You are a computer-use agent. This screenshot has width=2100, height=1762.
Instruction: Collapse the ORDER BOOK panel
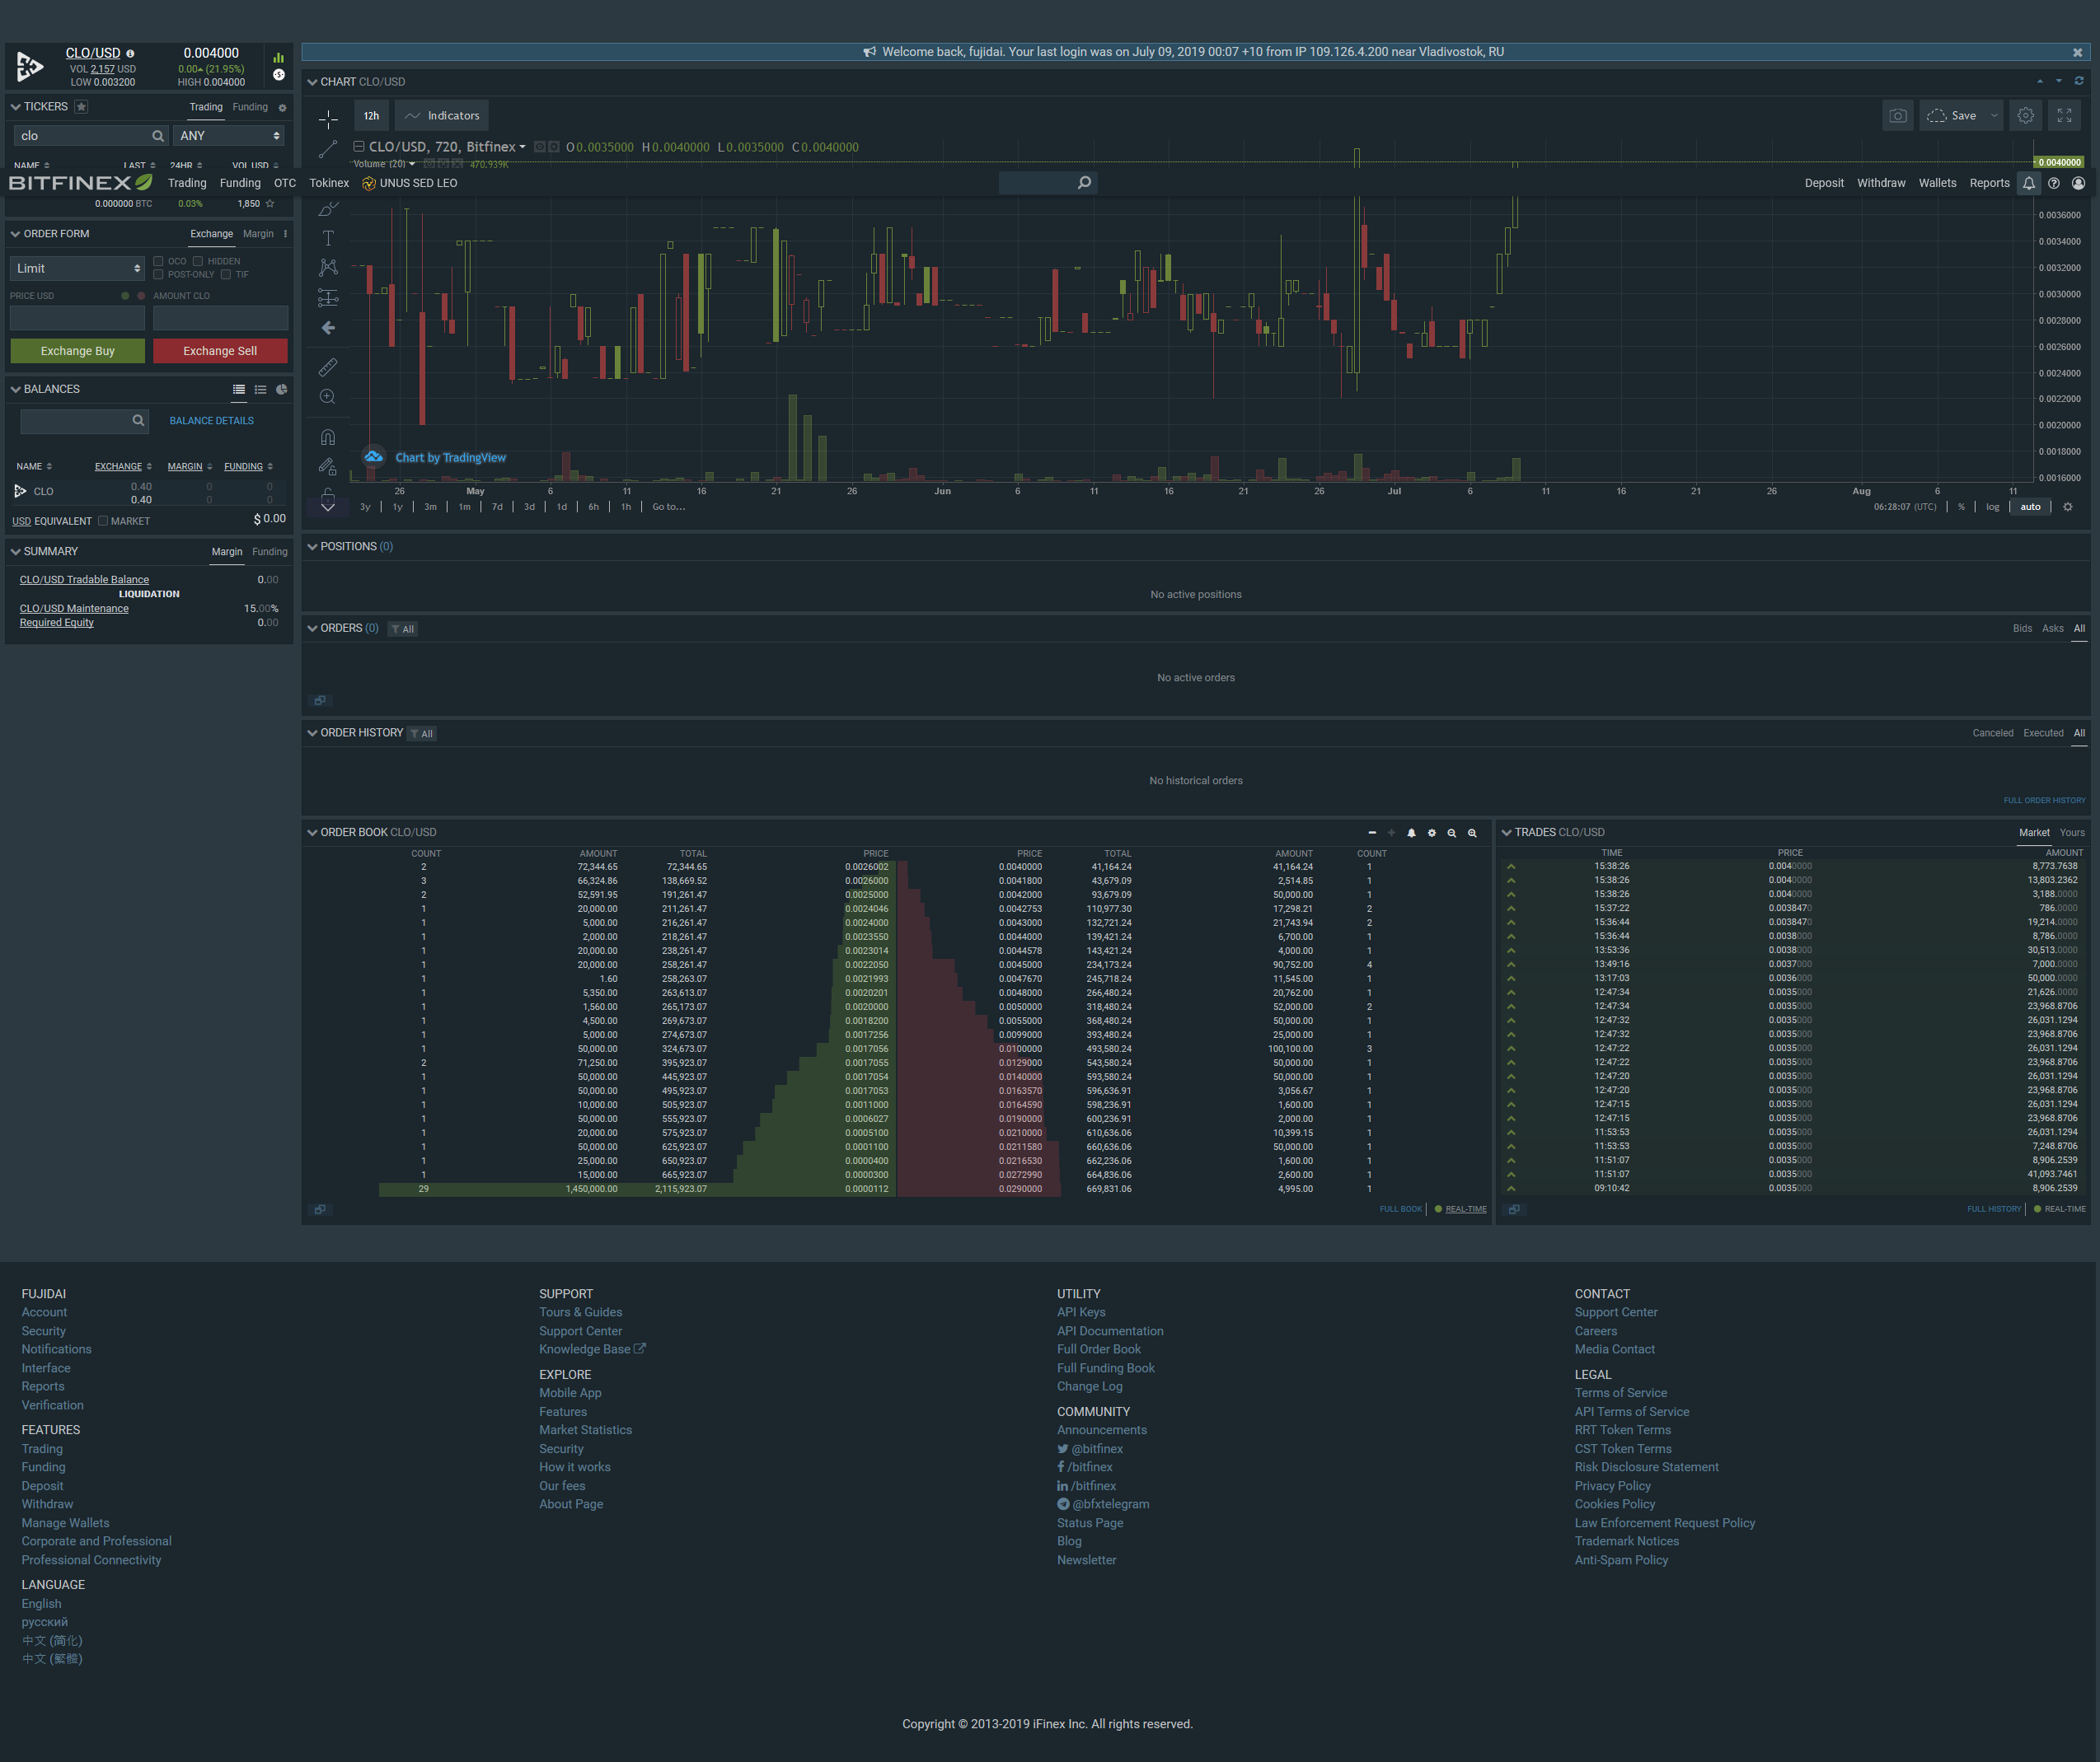312,833
